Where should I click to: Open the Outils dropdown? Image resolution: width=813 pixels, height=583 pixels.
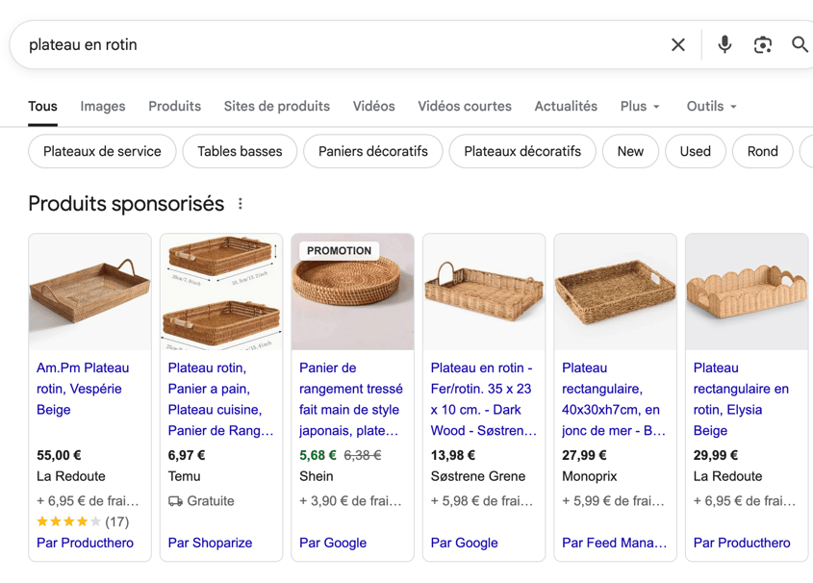710,106
